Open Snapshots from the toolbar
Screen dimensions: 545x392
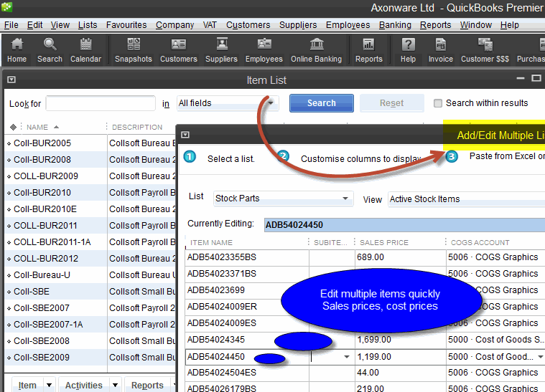coord(134,50)
